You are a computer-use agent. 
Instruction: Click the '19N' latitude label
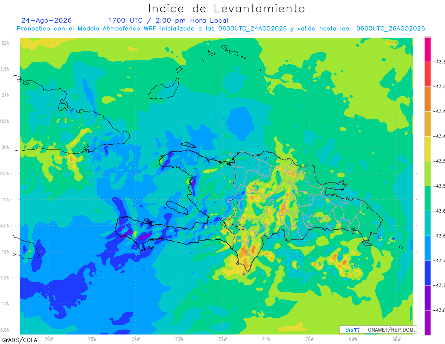6,200
